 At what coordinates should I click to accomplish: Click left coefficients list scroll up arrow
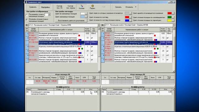pos(99,89)
